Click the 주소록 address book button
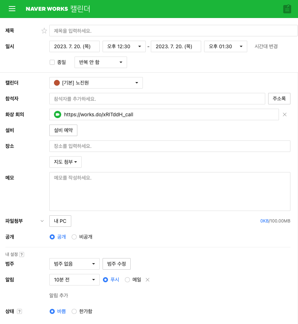 pyautogui.click(x=279, y=99)
